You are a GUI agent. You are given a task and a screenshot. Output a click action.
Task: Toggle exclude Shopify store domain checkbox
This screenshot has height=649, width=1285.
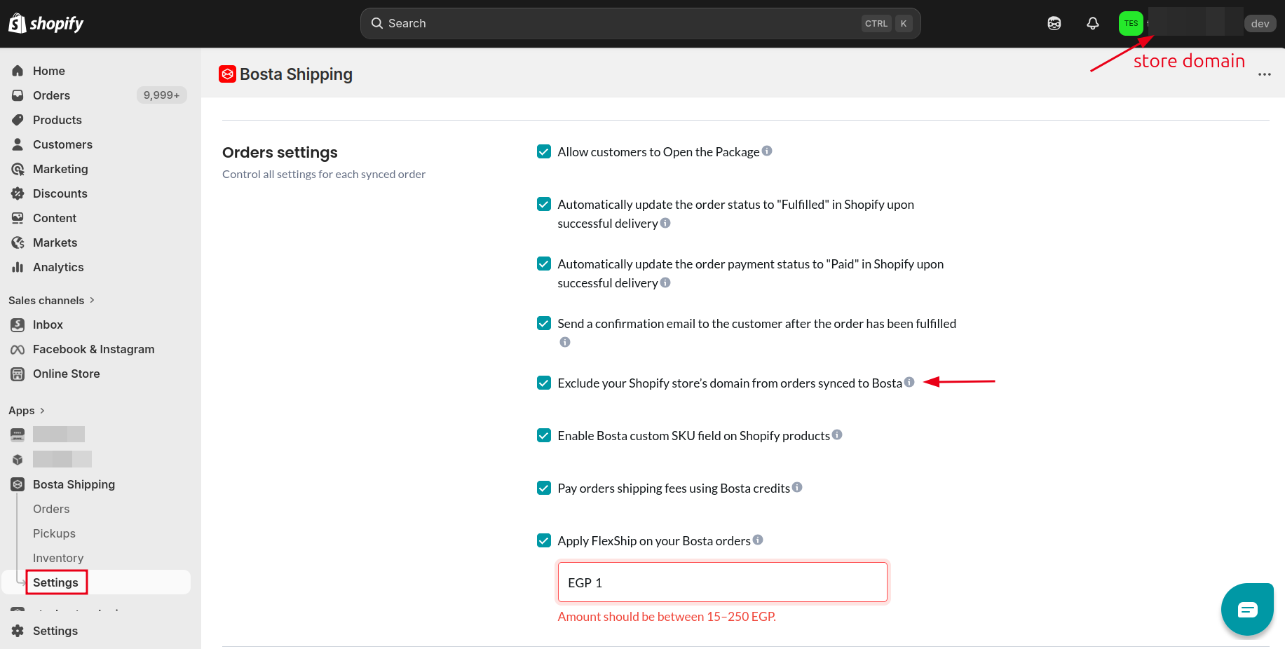pyautogui.click(x=544, y=383)
